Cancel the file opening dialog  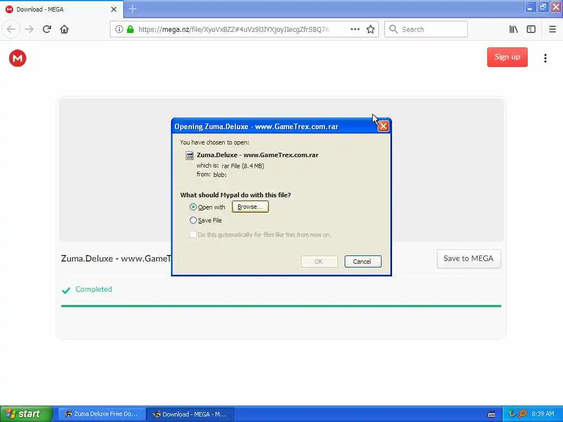click(x=363, y=262)
